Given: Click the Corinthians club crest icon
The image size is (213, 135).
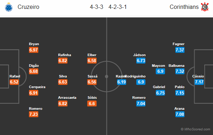Looking at the screenshot, I should pyautogui.click(x=205, y=7).
